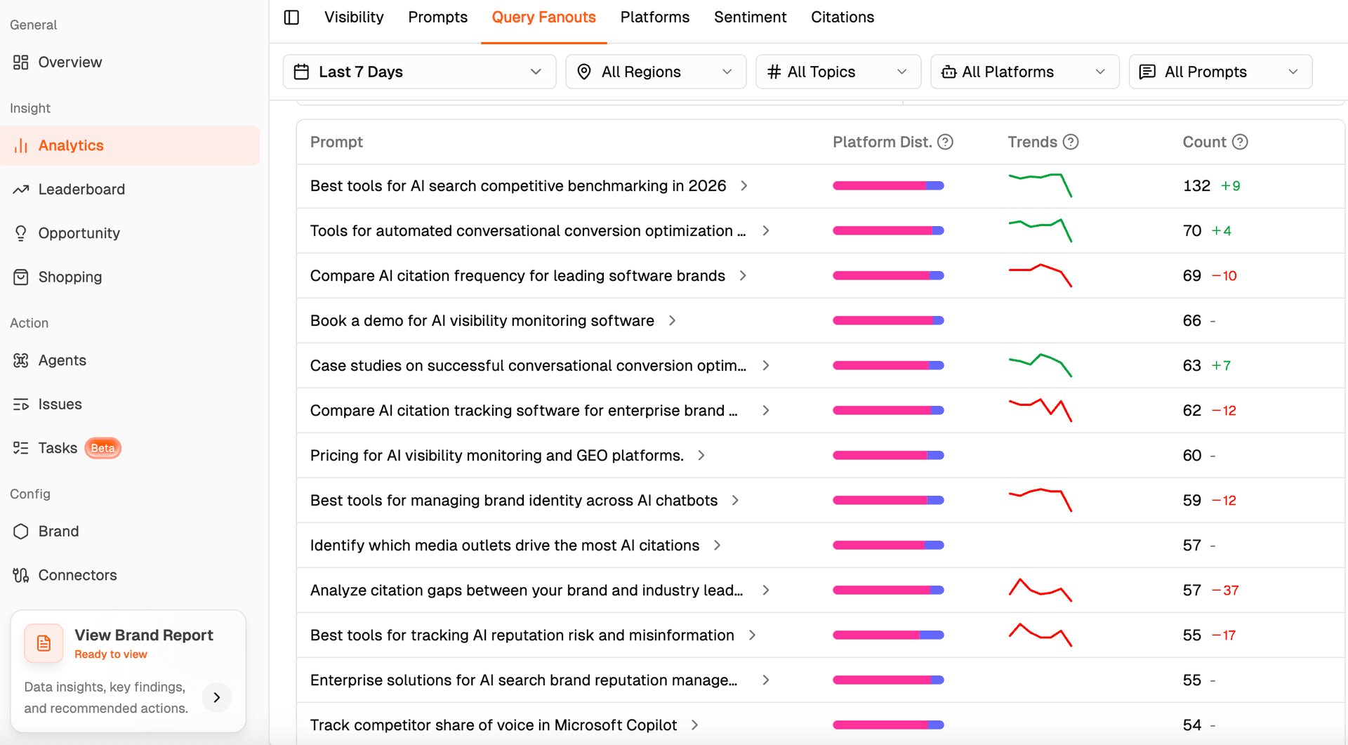Screen dimensions: 1348x745
Task: Click the Trends help question-mark icon
Action: [1070, 142]
